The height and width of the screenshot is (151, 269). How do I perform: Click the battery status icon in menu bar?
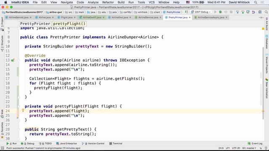[x=202, y=3]
